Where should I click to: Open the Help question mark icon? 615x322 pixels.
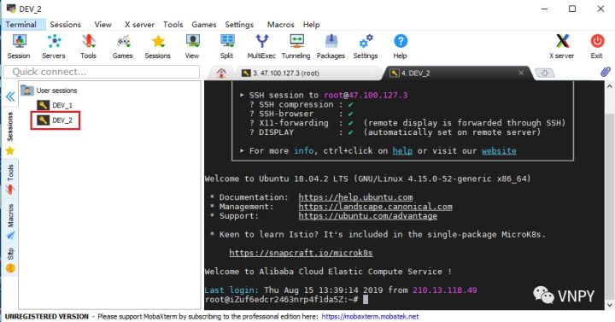point(400,46)
